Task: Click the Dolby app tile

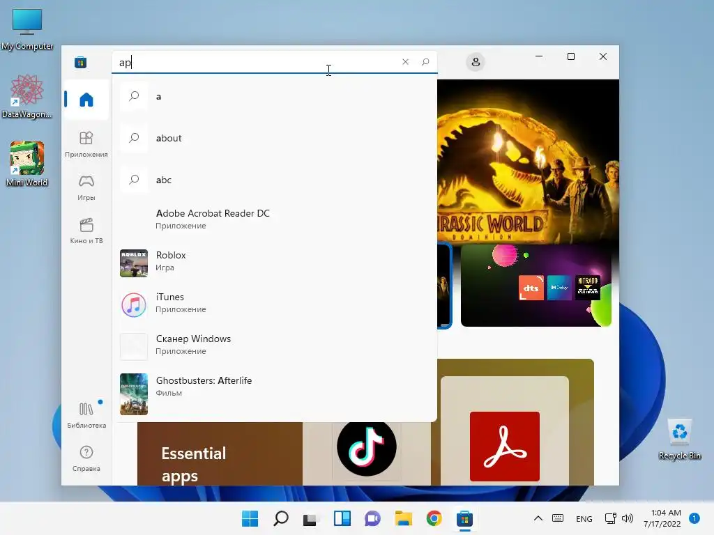Action: coord(559,288)
